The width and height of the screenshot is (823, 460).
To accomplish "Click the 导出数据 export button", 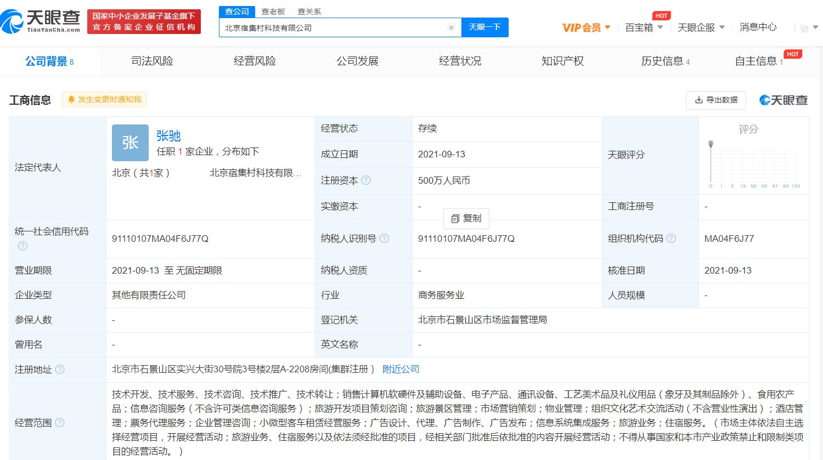I will pos(716,100).
